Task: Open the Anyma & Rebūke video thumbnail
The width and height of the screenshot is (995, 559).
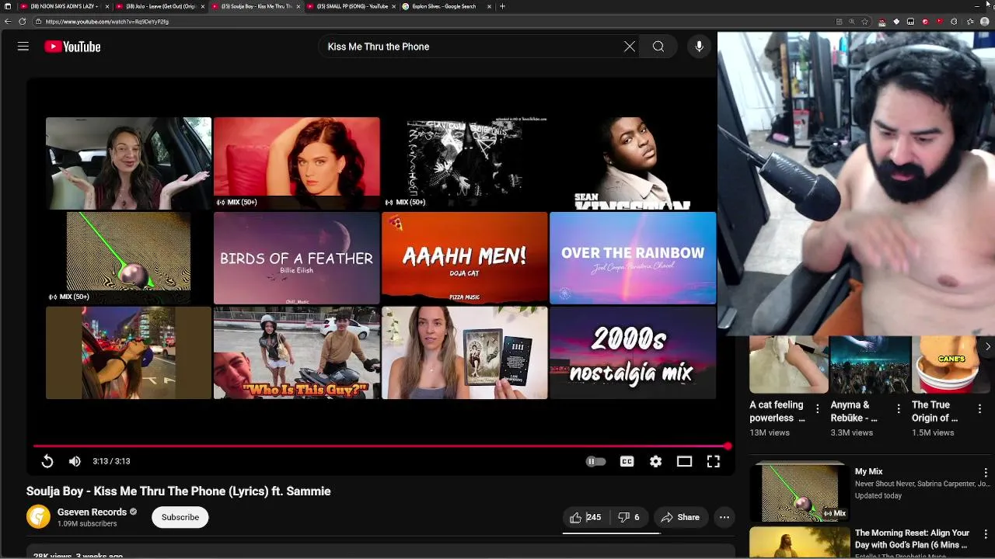Action: (x=870, y=365)
